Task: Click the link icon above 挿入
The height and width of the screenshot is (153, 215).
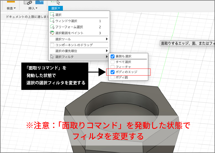Action: point(28,2)
